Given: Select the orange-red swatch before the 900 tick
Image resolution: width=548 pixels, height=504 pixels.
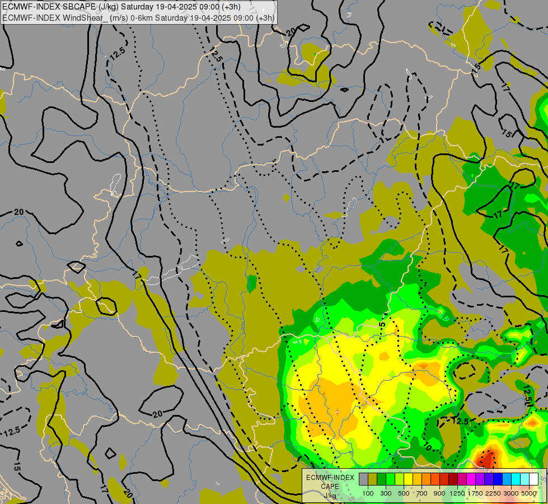Looking at the screenshot, I should (435, 479).
